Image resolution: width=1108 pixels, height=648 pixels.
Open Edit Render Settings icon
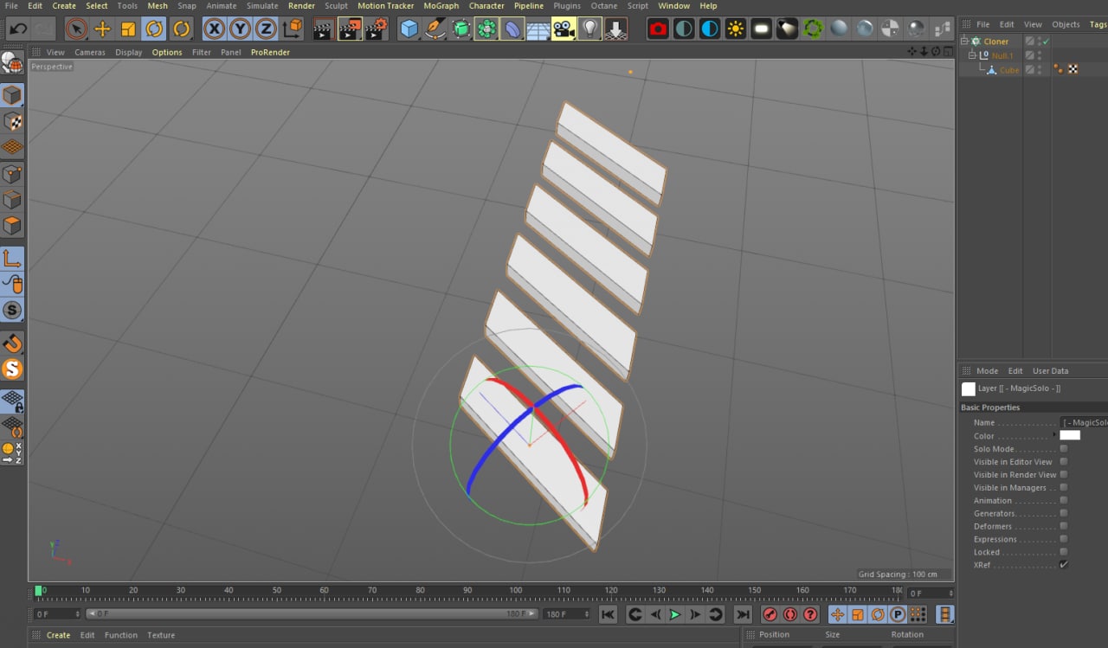pos(376,29)
